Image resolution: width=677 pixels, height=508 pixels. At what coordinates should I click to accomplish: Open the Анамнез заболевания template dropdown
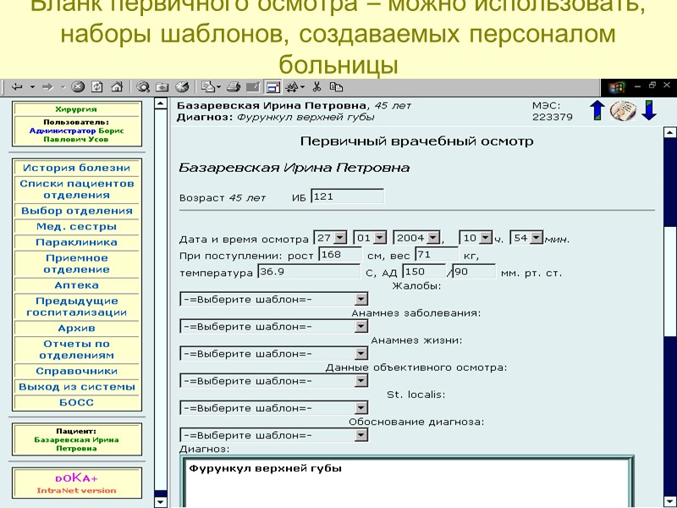point(273,327)
